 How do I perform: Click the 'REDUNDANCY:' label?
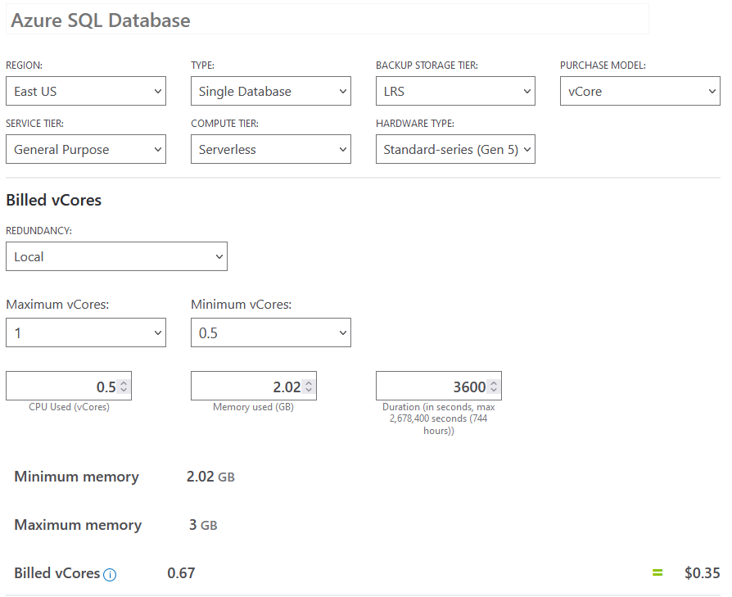[x=38, y=231]
